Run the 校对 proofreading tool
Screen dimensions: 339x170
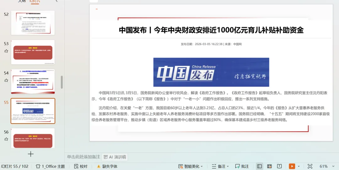81,166
